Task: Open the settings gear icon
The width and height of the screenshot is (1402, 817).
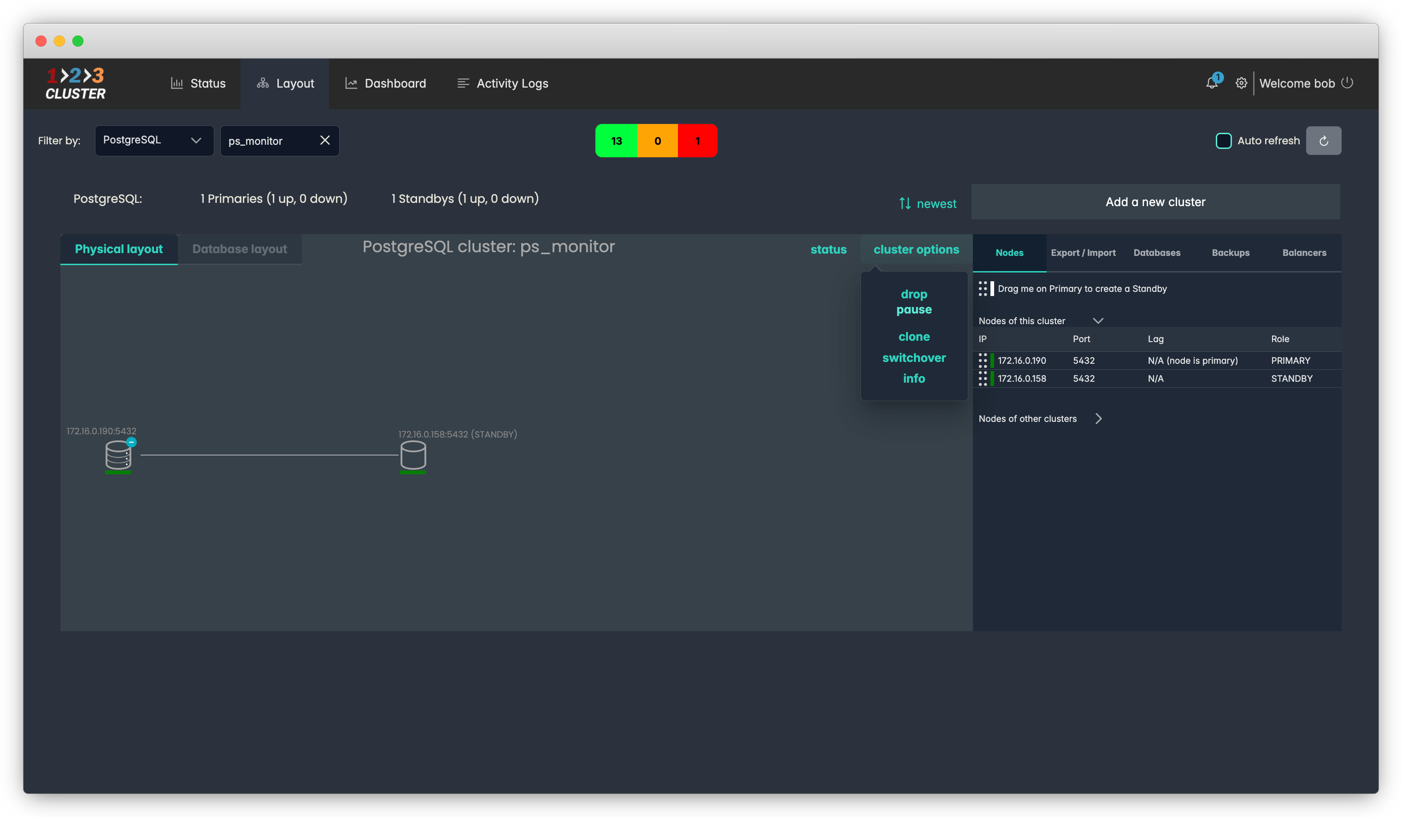Action: click(1241, 83)
